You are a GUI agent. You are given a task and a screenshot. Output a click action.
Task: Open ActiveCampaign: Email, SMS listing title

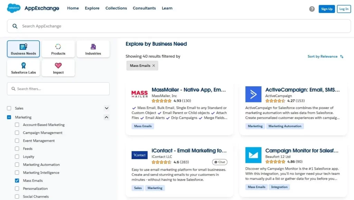[302, 90]
